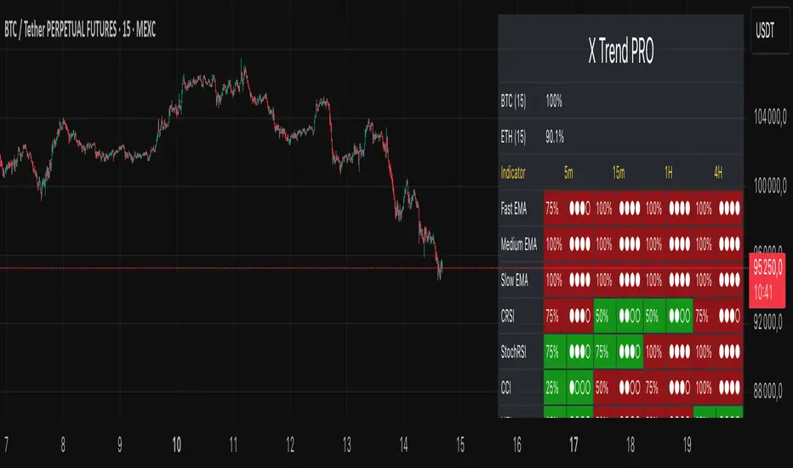Click the BTC / Tether PERPETUAL FUTURES symbol title
793x468 pixels.
click(83, 31)
